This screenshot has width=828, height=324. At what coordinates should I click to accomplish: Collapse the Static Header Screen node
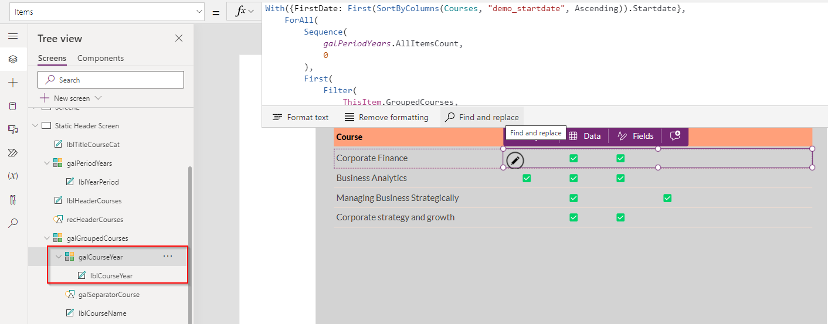coord(35,125)
